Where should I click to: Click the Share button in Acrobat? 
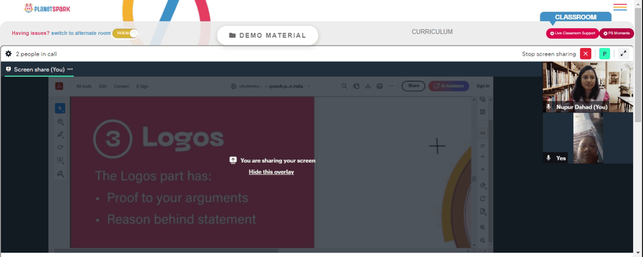[413, 85]
